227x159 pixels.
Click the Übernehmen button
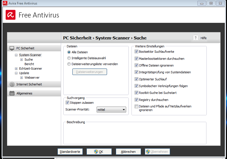[157, 152]
